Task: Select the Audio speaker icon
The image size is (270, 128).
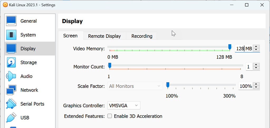Action: [x=11, y=76]
